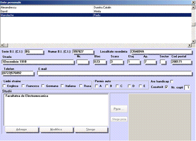
Task: Tick the Italiana checkbox
Action: click(x=63, y=86)
